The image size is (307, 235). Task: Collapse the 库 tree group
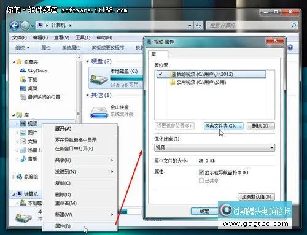tap(14, 115)
